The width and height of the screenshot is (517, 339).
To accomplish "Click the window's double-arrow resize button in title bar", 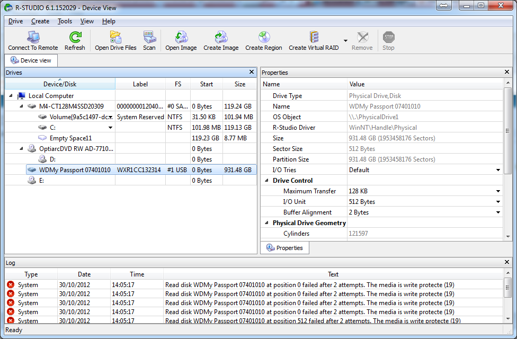I will point(444,6).
